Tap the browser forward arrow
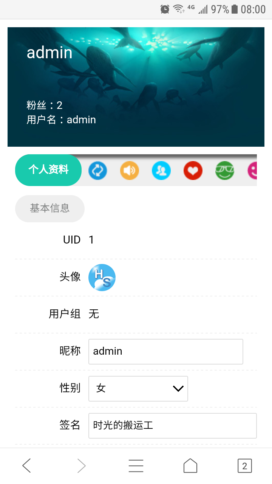 [x=81, y=465]
